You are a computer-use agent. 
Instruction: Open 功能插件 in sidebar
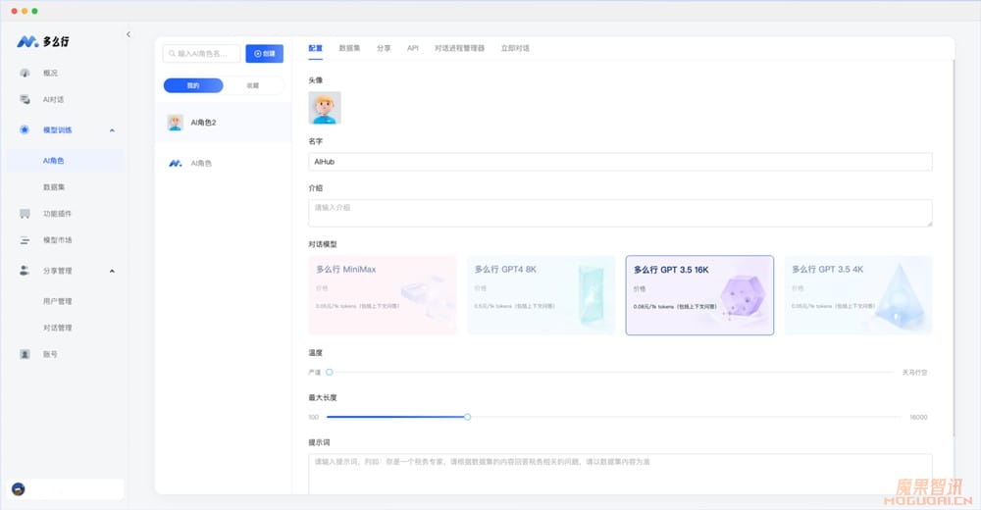58,214
